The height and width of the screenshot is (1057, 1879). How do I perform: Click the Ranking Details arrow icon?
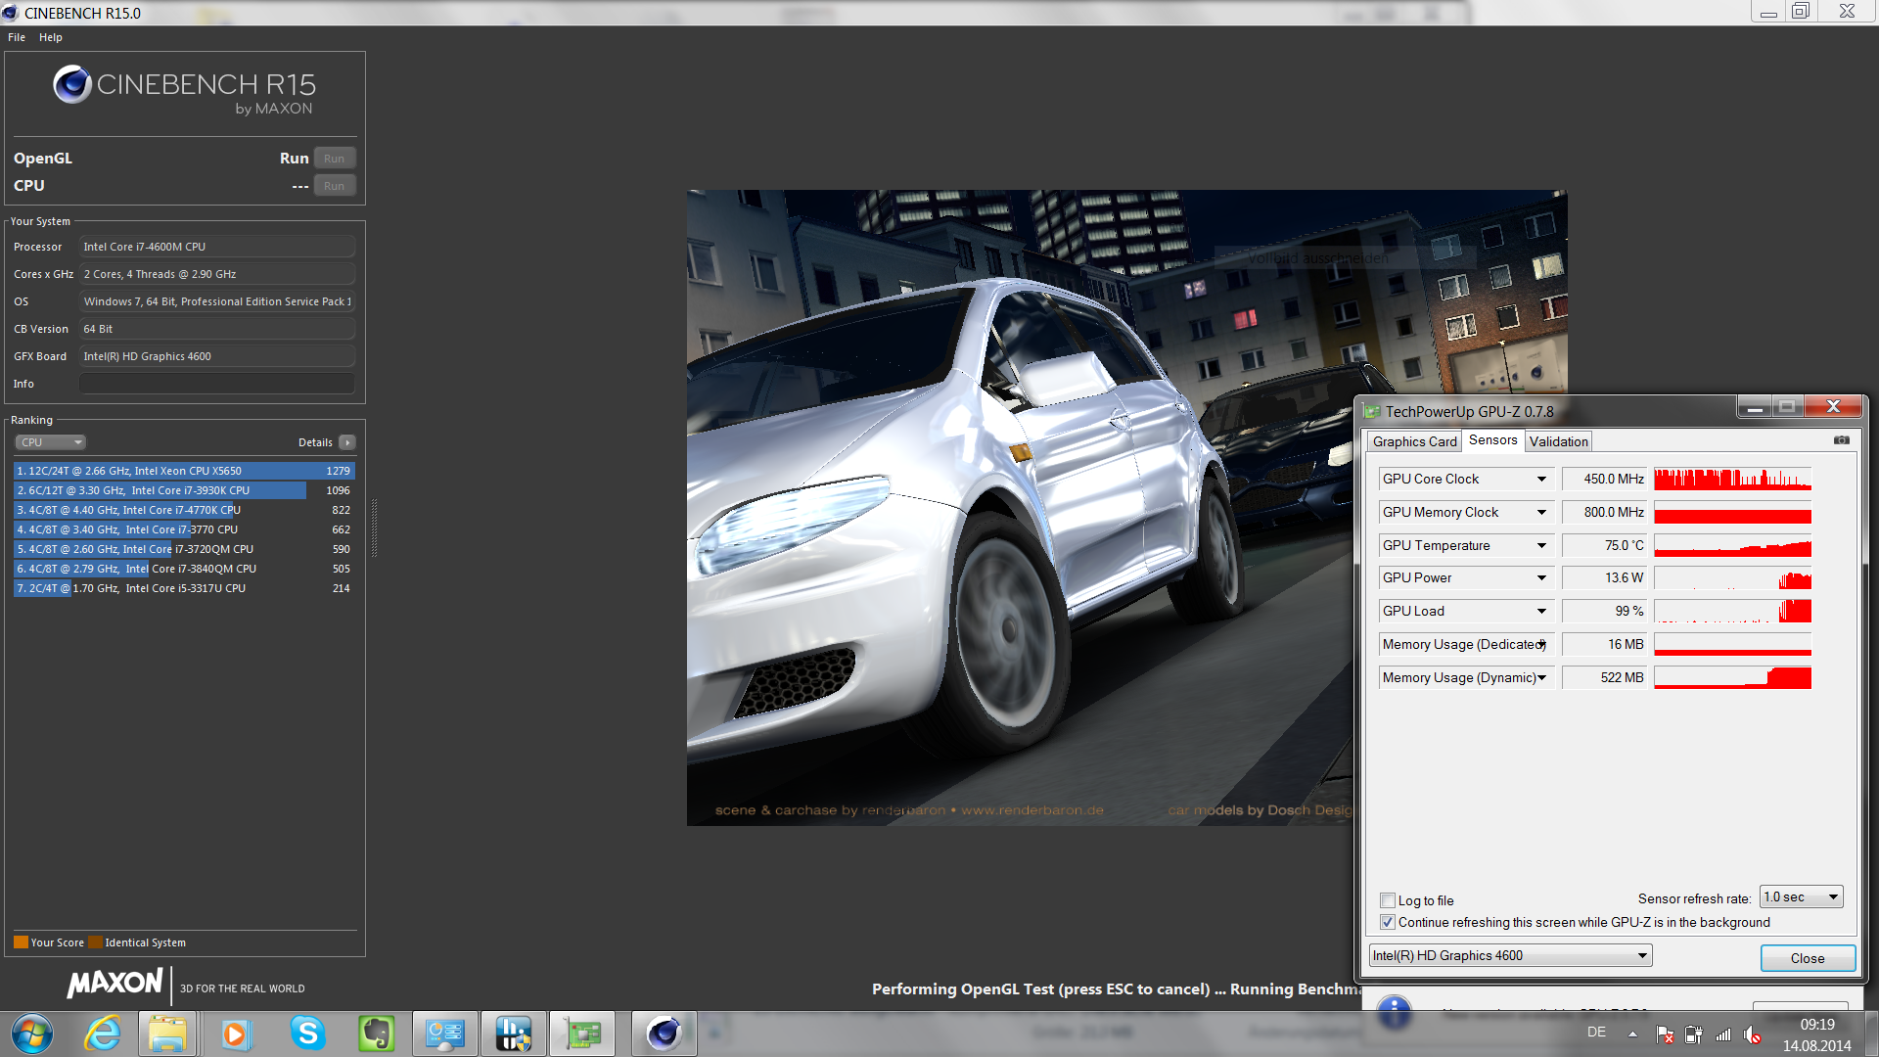(346, 442)
